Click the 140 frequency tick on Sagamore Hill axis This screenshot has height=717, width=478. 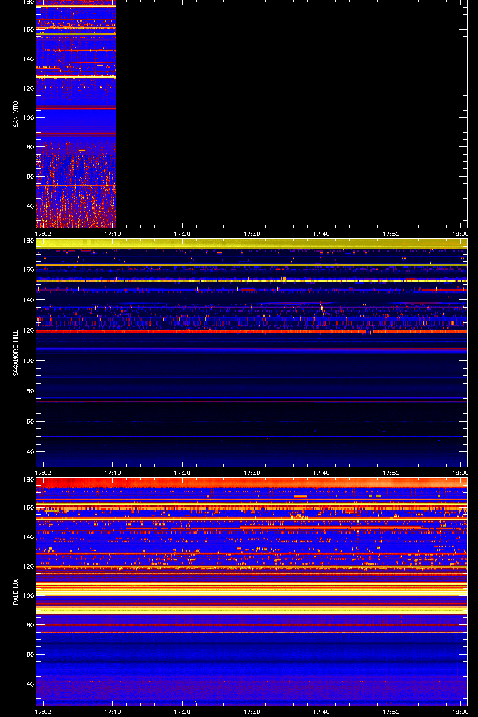(x=27, y=299)
